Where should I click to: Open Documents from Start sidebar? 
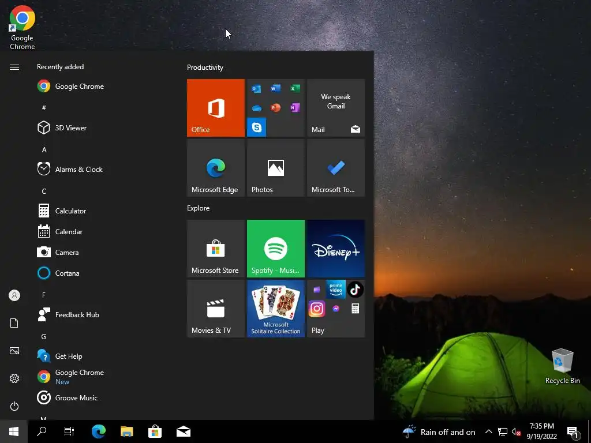coord(14,323)
